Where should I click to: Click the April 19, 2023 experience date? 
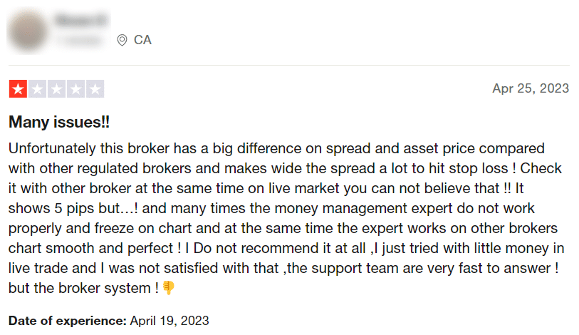[x=169, y=321]
